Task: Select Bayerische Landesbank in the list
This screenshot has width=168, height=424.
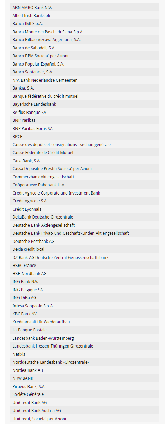Action: tap(85, 104)
